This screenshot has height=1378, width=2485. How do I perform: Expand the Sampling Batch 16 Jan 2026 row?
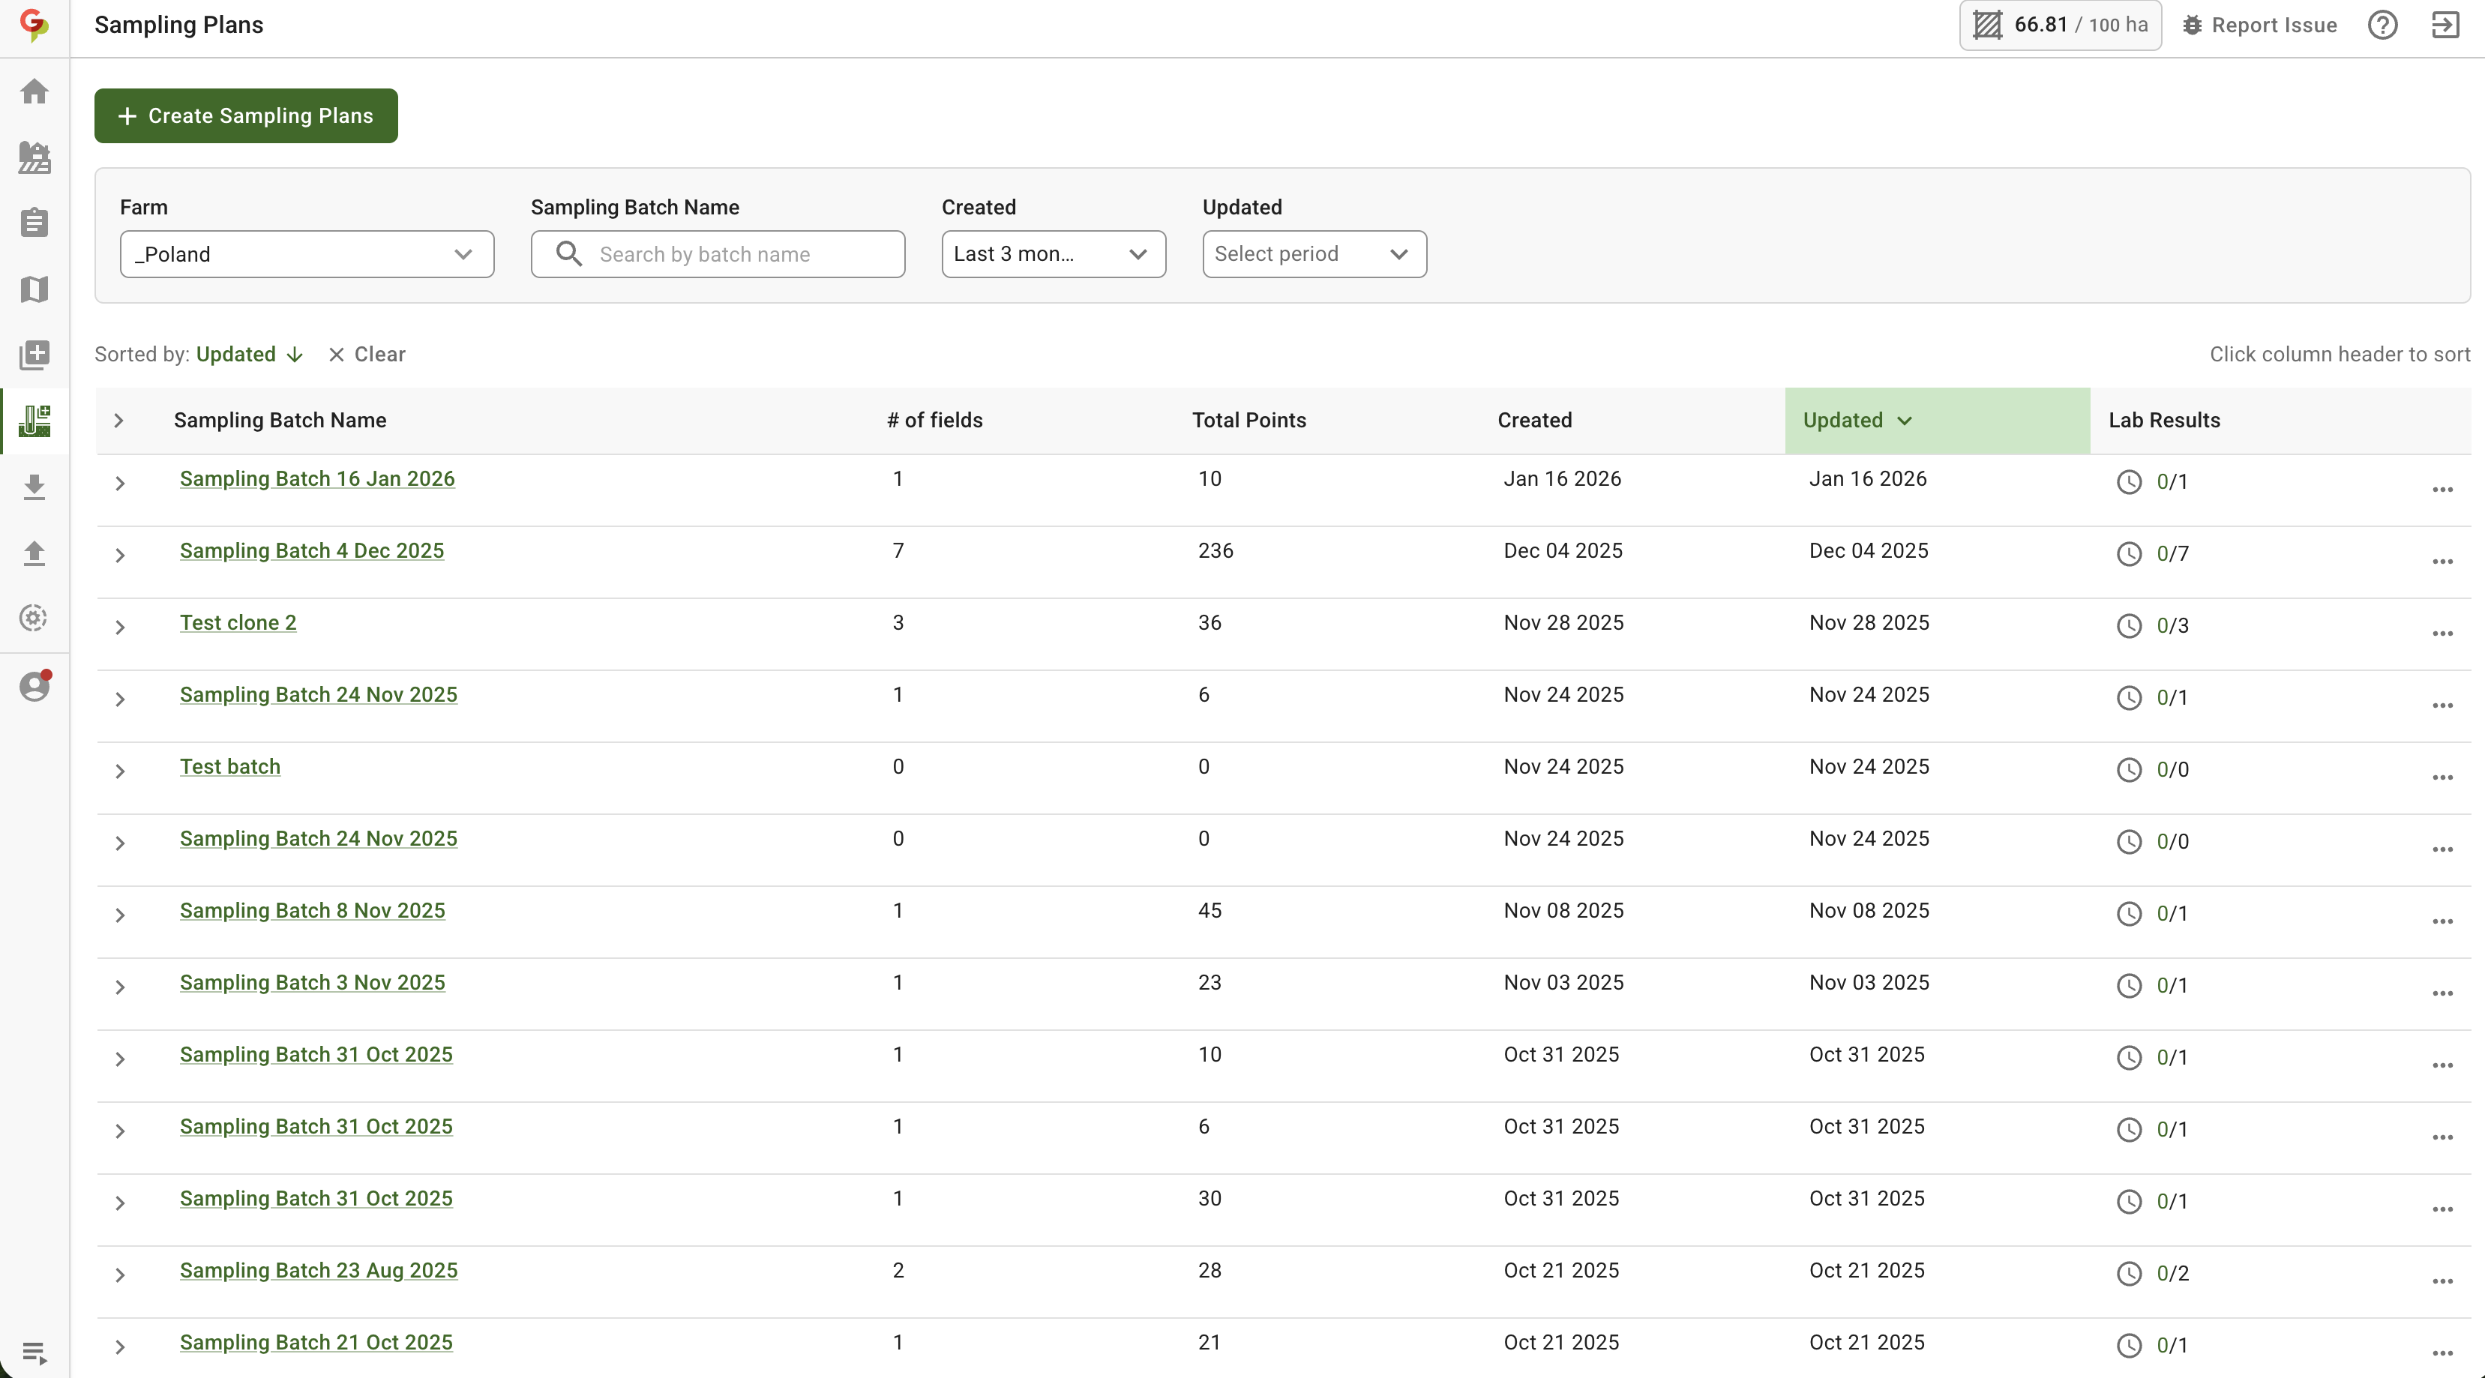tap(120, 483)
